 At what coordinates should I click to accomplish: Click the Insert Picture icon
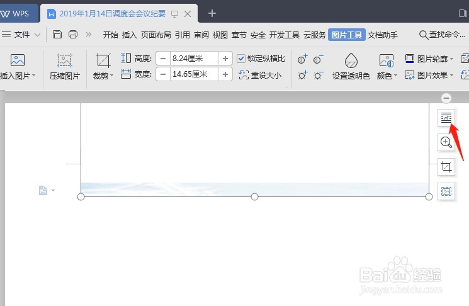(x=18, y=60)
